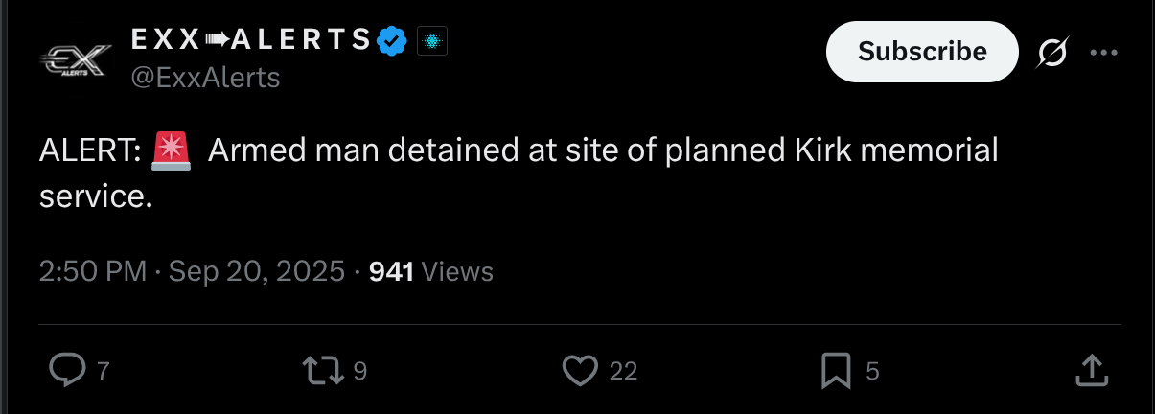This screenshot has height=414, width=1155.
Task: Click the Grok explain-post icon
Action: [1052, 54]
